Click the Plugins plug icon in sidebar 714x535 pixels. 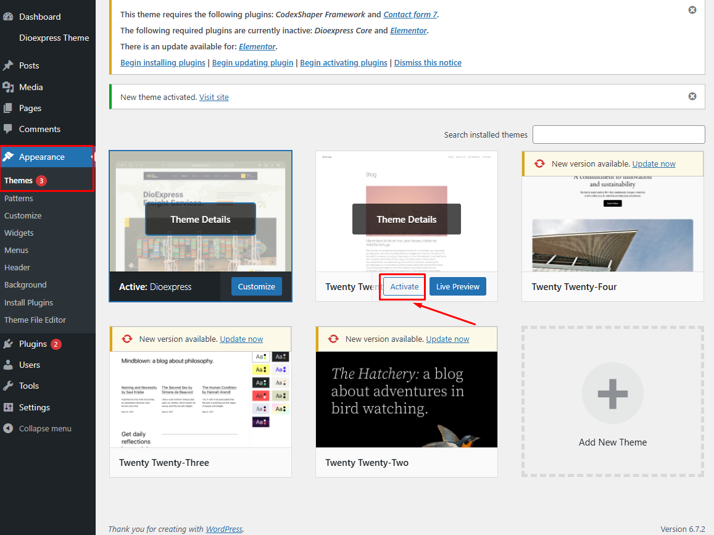point(8,344)
